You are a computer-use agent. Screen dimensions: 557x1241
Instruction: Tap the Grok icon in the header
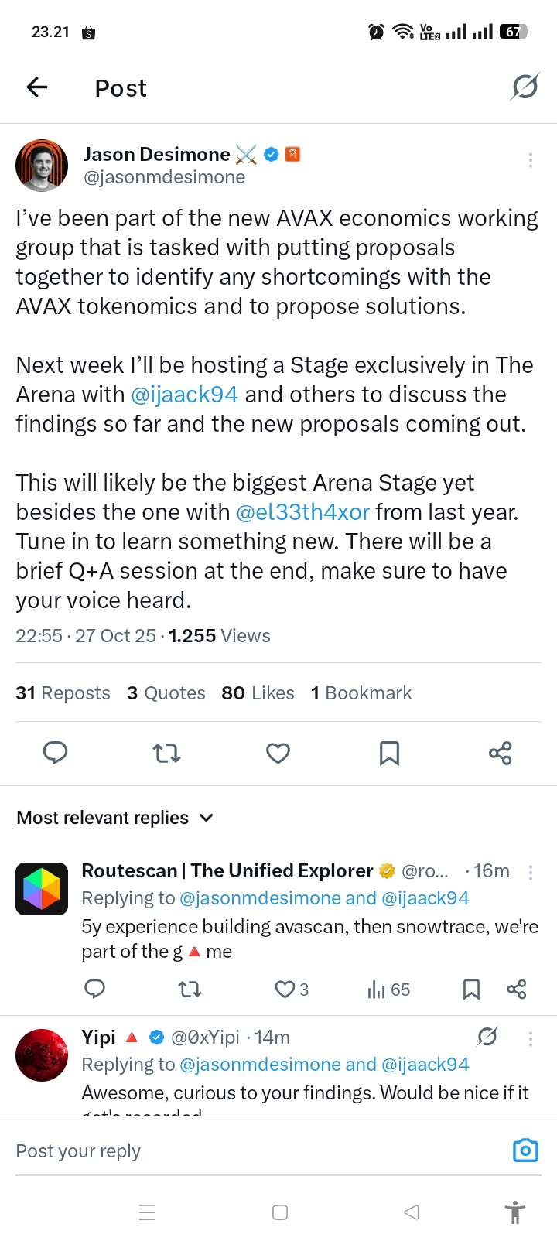(x=524, y=87)
